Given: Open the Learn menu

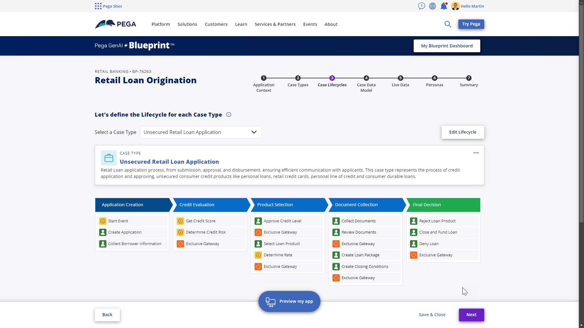Looking at the screenshot, I should [x=241, y=24].
